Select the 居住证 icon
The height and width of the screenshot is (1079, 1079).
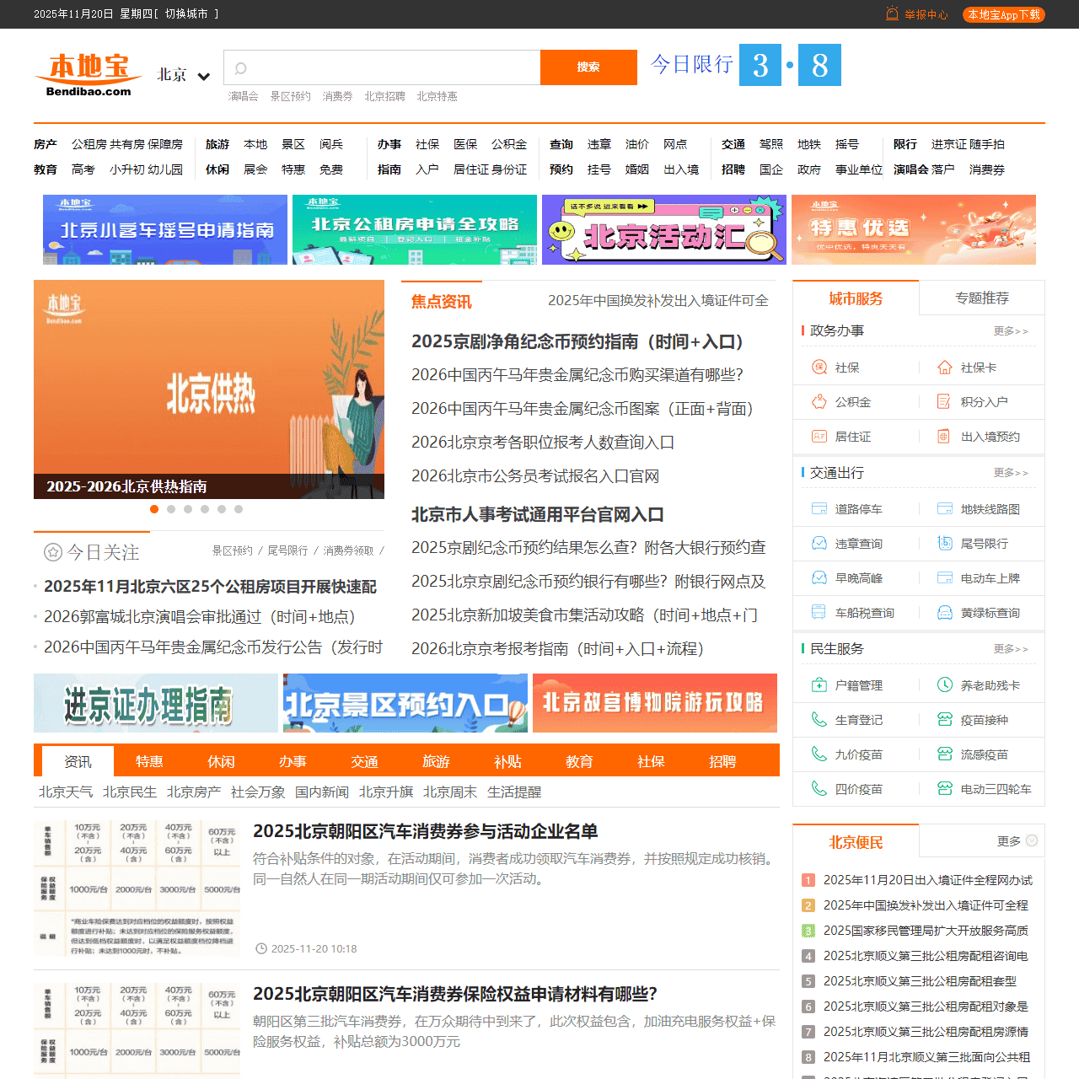point(819,437)
